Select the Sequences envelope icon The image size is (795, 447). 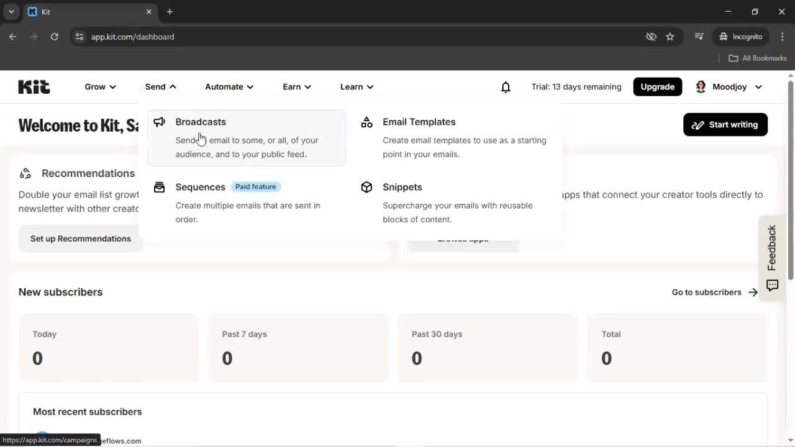point(160,187)
